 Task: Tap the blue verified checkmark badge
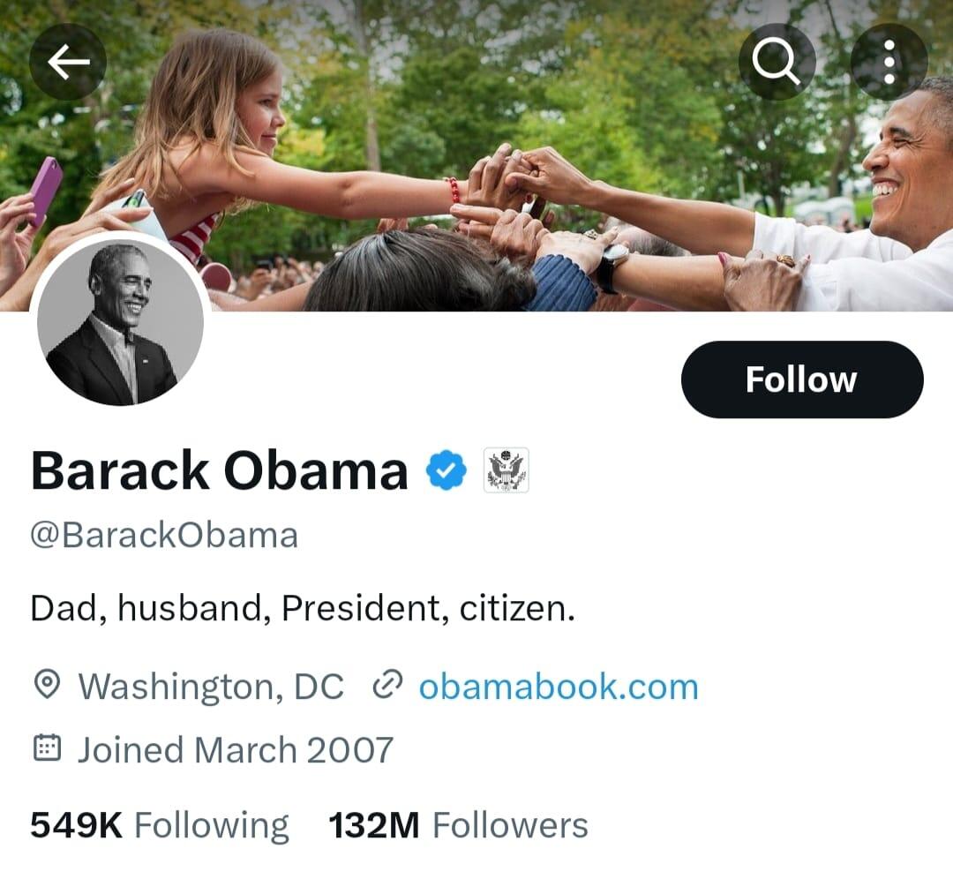(446, 470)
